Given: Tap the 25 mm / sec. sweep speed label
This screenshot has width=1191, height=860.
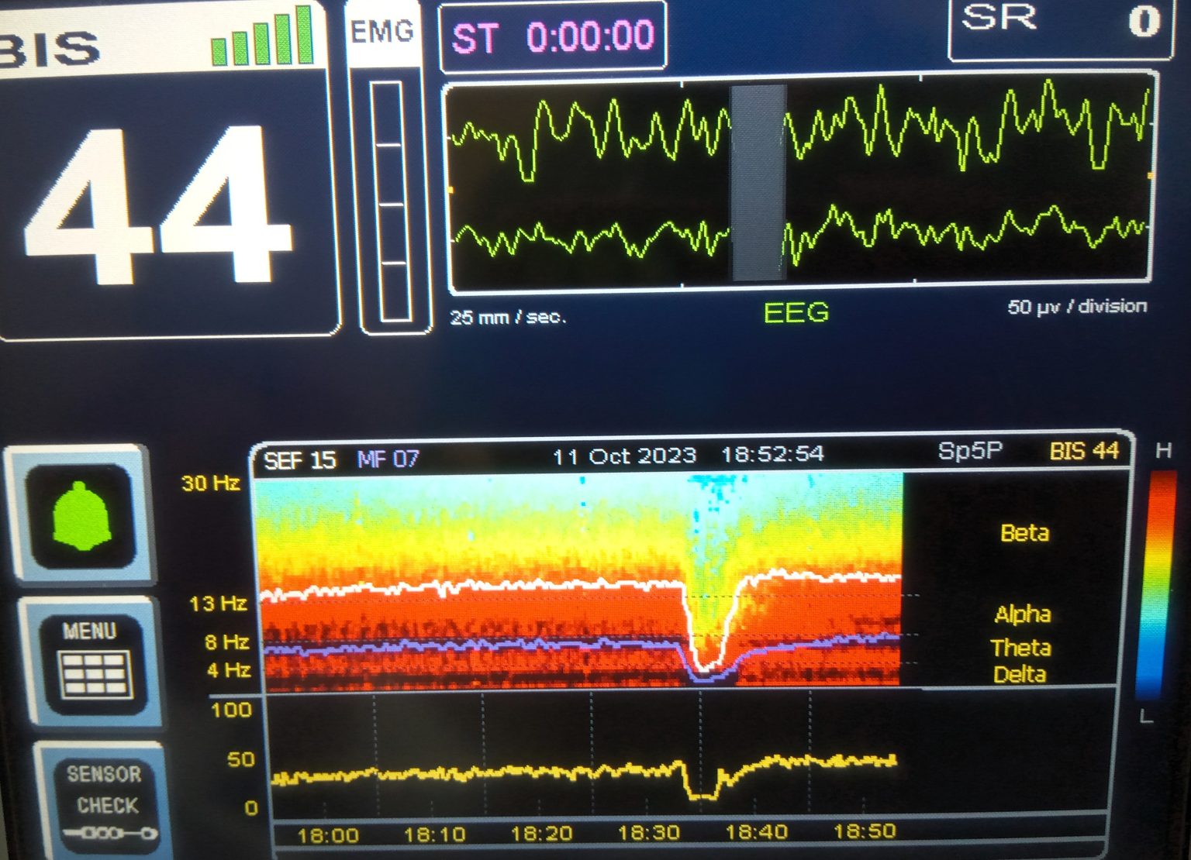Looking at the screenshot, I should pos(509,317).
